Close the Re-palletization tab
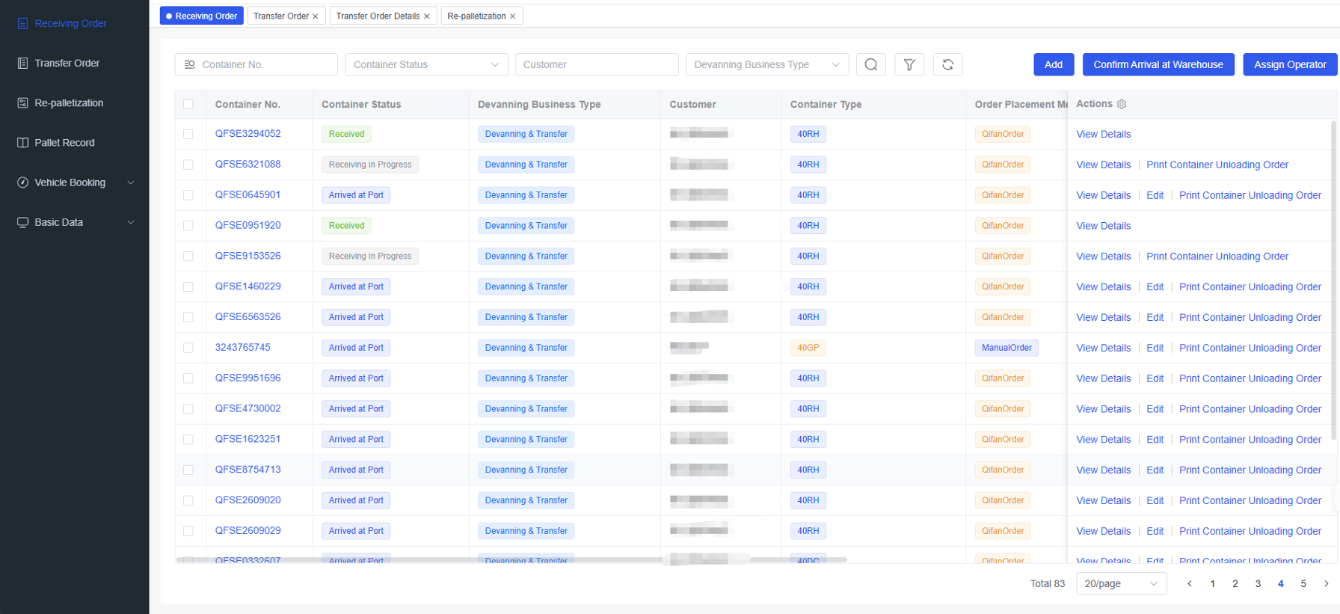The height and width of the screenshot is (614, 1340). tap(512, 16)
